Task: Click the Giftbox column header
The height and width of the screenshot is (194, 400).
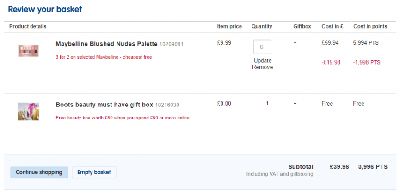Action: coord(302,26)
